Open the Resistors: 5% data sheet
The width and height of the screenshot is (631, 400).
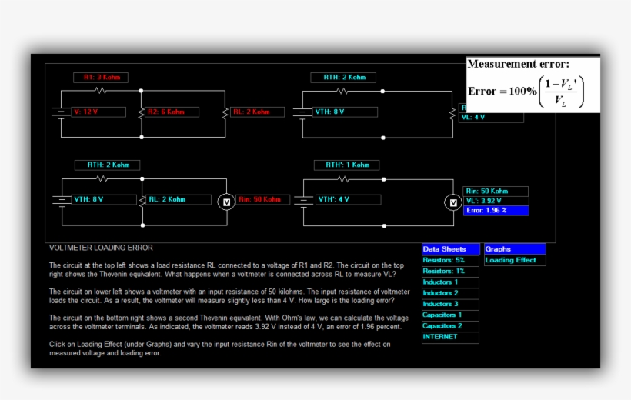point(450,260)
